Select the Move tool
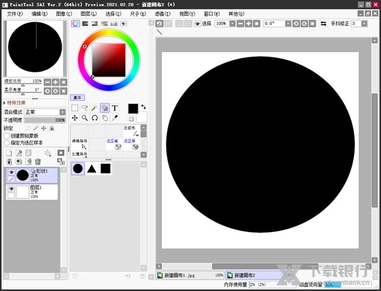This screenshot has width=381, height=291. tap(74, 118)
